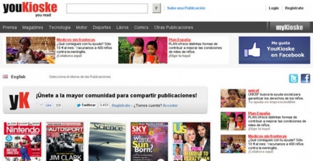This screenshot has width=313, height=161.
Task: Click the Login link
Action: [274, 8]
